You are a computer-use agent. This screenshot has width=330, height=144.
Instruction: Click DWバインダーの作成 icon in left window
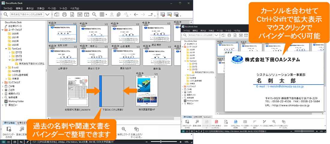(x=9, y=130)
